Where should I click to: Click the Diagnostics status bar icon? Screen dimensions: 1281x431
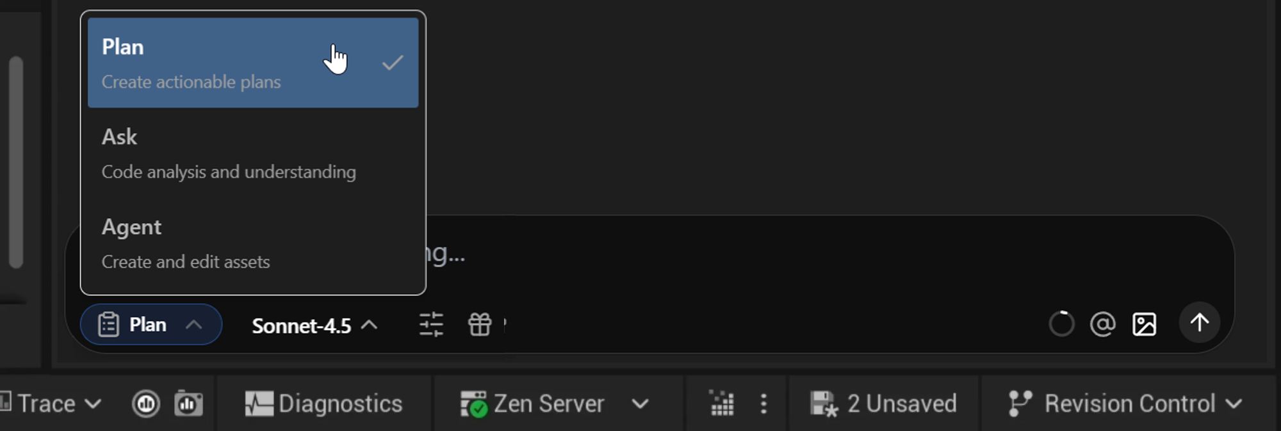coord(324,404)
